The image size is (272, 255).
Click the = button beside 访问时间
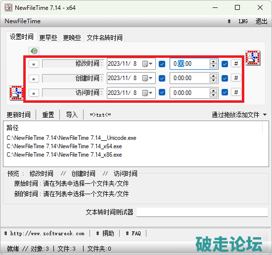[34, 93]
